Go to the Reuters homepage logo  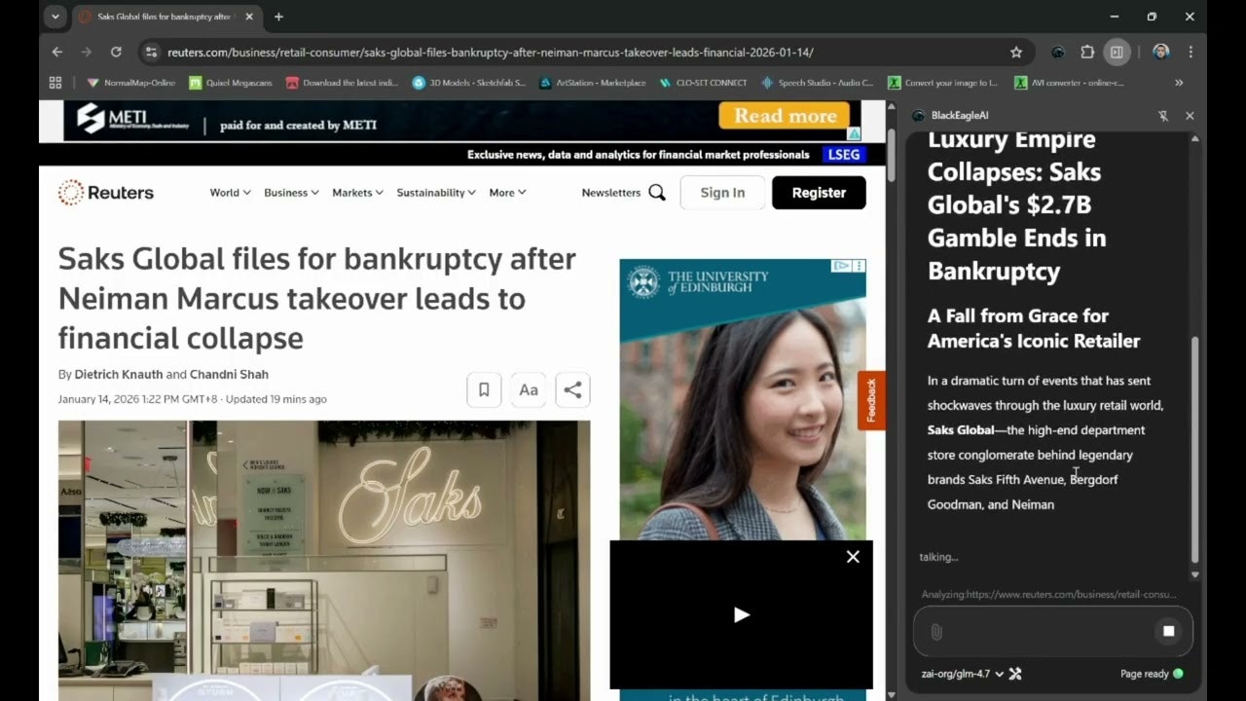tap(106, 193)
